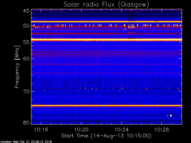The width and height of the screenshot is (191, 143).
Task: Click the 'Start Time (14-Aug-13 10:15:00)' axis label
Action: (106, 136)
